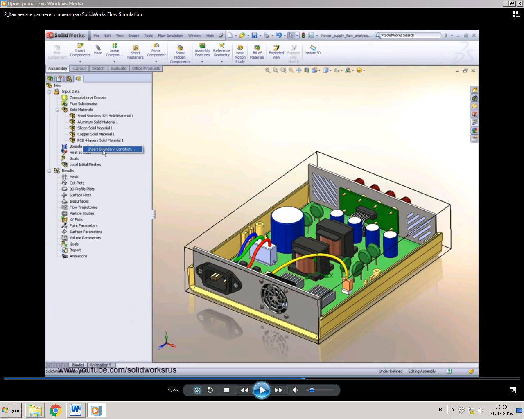The height and width of the screenshot is (419, 524).
Task: Create a New Motion Study
Action: tap(240, 54)
